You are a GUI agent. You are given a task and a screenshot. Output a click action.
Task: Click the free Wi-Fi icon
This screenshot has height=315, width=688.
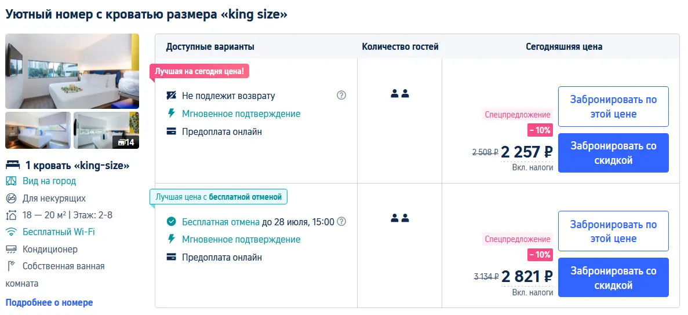(11, 232)
